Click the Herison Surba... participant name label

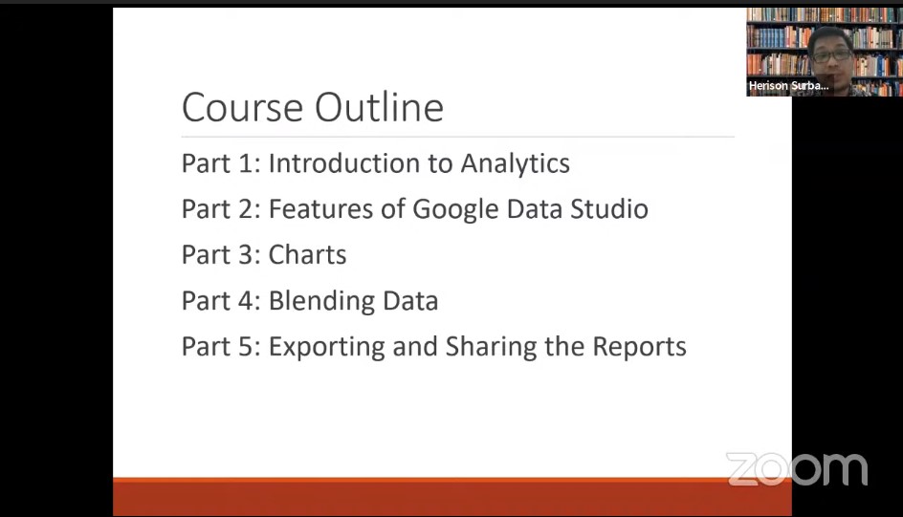(788, 86)
